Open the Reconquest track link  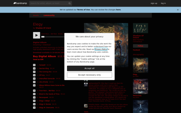(x=43, y=97)
